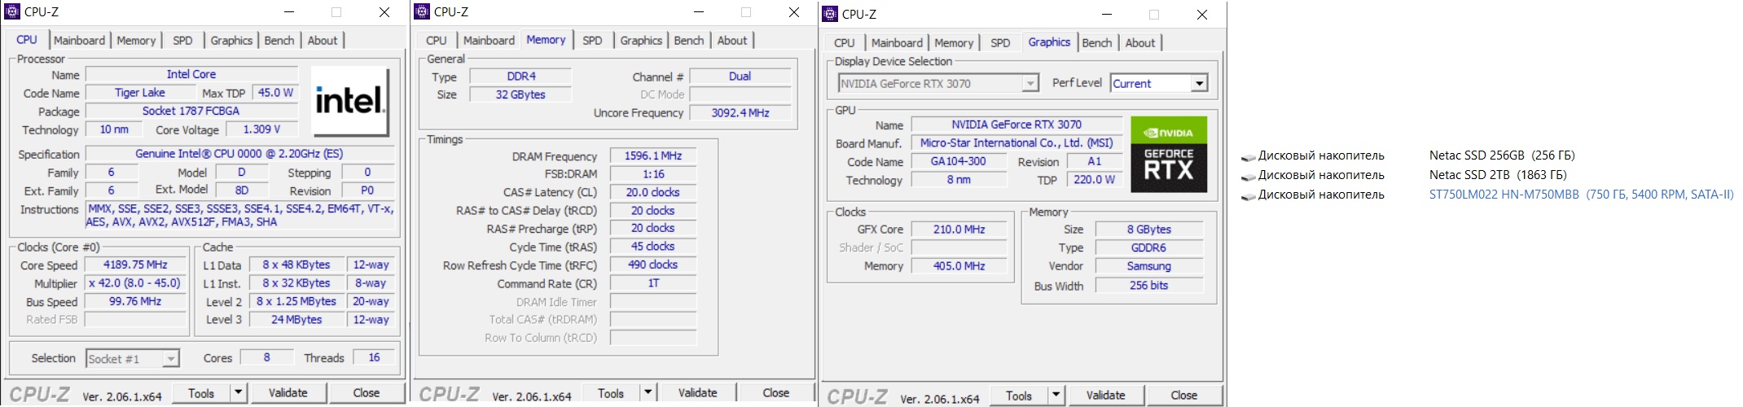Click the Close button in the CPU window

367,393
